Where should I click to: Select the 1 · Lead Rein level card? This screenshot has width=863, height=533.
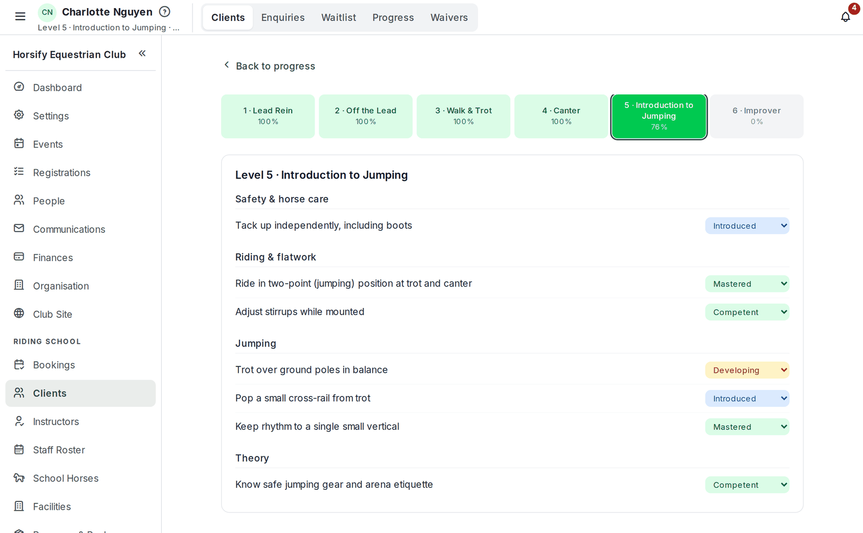pos(268,116)
